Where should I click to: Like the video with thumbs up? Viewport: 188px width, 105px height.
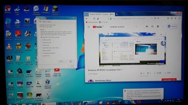[x=141, y=73]
